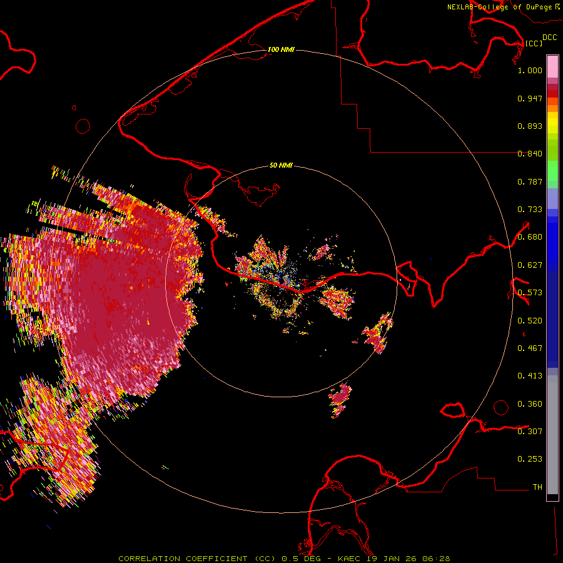This screenshot has height=563, width=563.
Task: Click the 0.413 scale value
Action: (x=530, y=376)
